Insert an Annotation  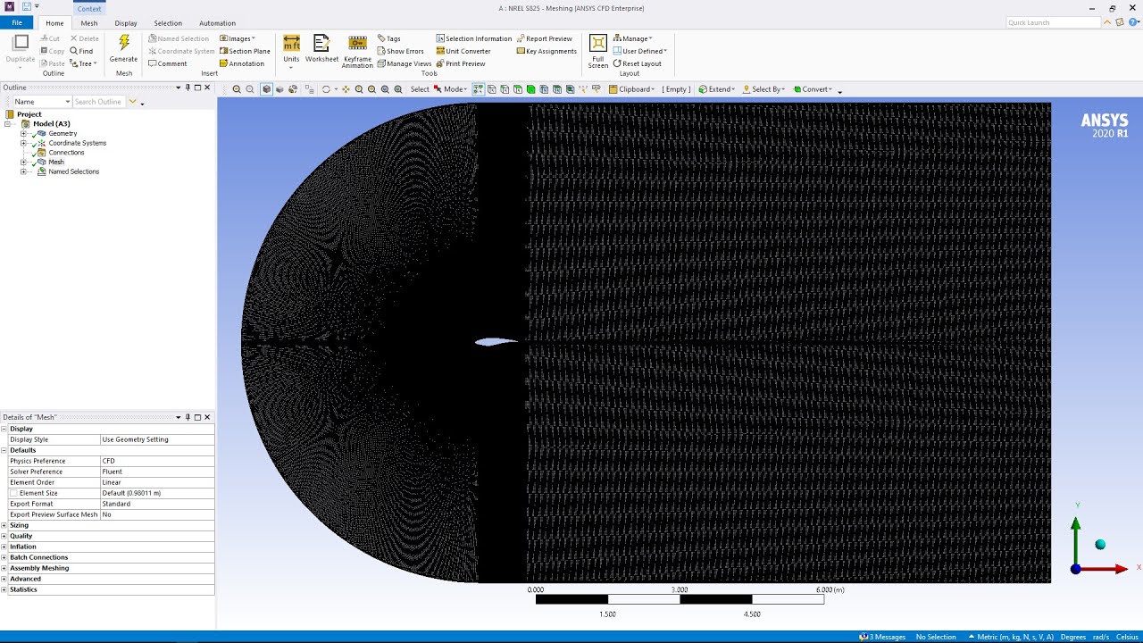click(x=242, y=63)
